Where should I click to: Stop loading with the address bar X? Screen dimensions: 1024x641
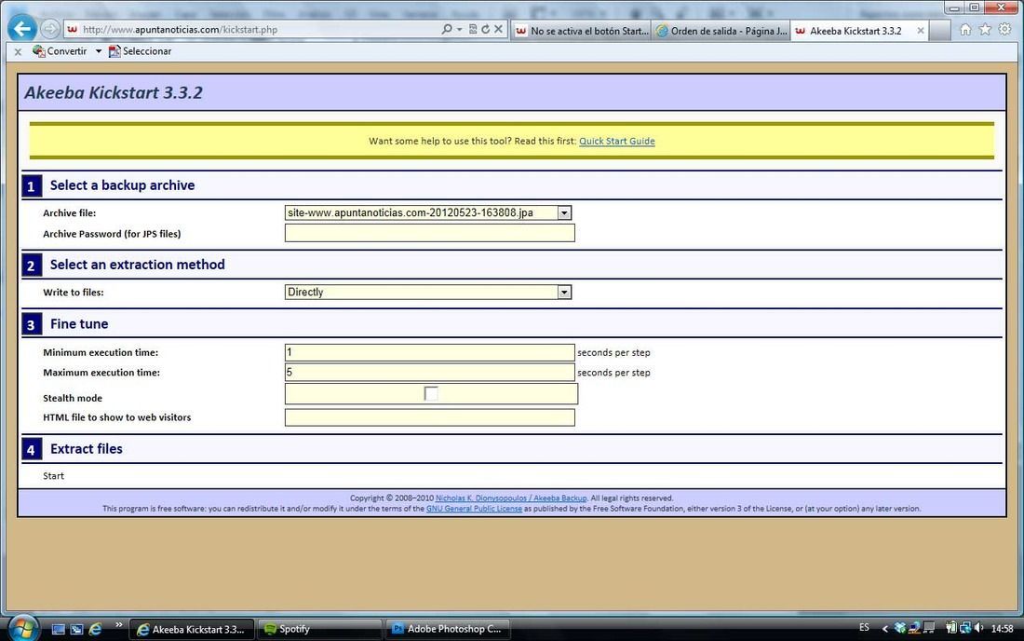pos(498,30)
